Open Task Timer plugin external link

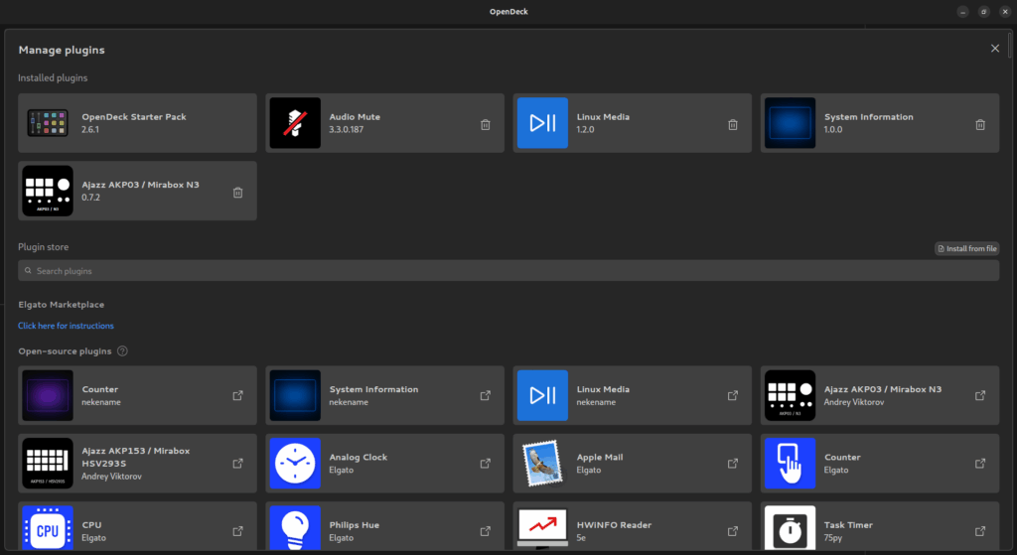tap(979, 530)
